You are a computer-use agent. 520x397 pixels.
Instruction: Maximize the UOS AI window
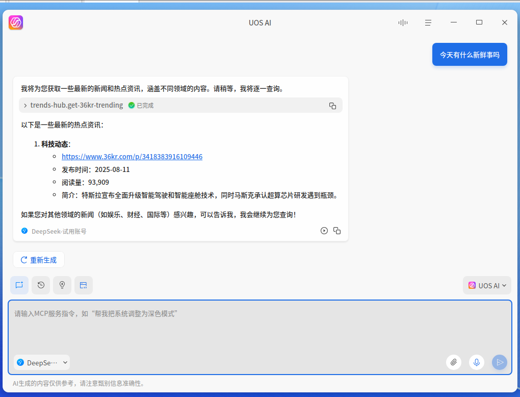click(x=479, y=22)
